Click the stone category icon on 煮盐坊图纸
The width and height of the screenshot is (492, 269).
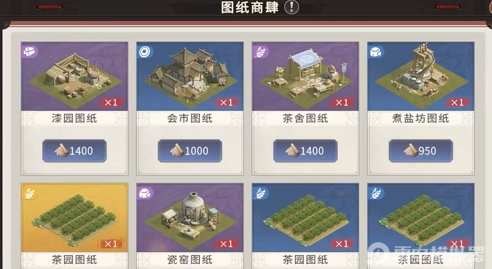pos(376,52)
